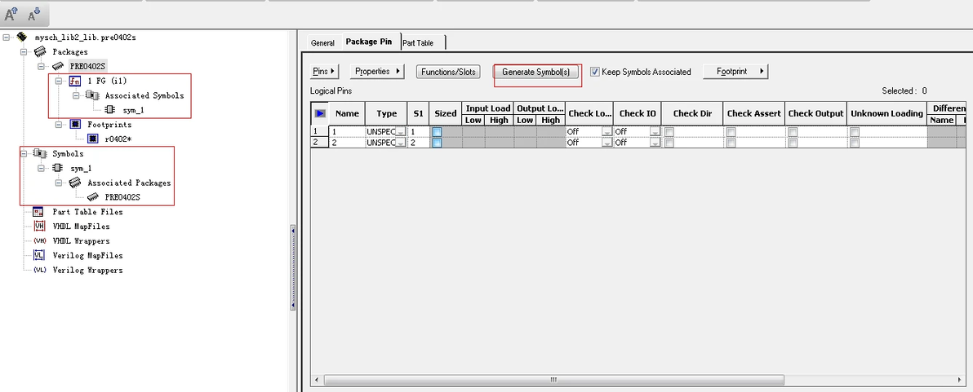
Task: Open the Type dropdown for pin 1
Action: point(401,132)
